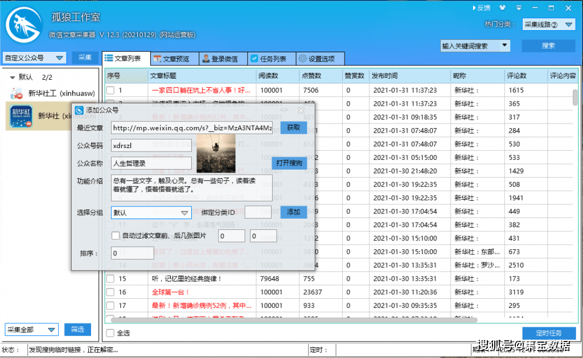Image resolution: width=583 pixels, height=358 pixels.
Task: Open the 定时任务 scheduled task button
Action: tap(549, 333)
